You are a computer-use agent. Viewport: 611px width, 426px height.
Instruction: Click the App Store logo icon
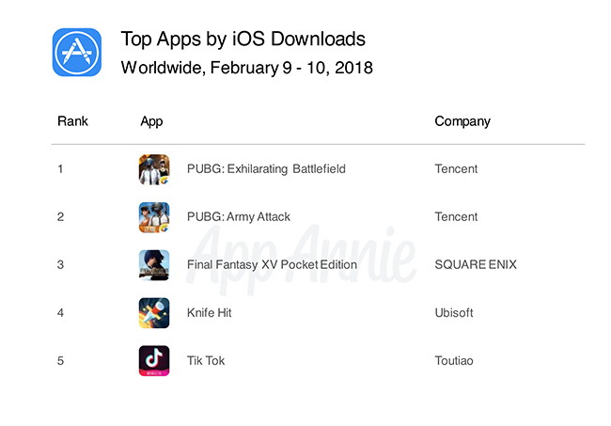(x=76, y=53)
